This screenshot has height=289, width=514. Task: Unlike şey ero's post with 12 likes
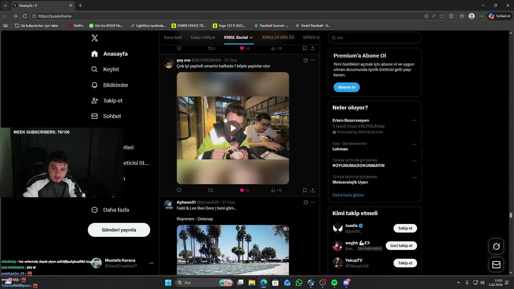click(244, 190)
